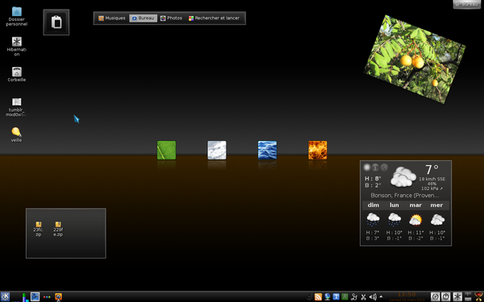Click the orange fire tile
484x302 pixels.
(318, 150)
